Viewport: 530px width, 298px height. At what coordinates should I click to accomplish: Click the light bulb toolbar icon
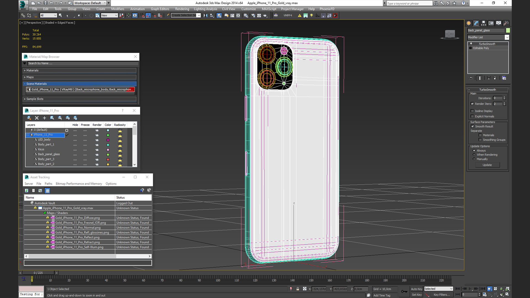pyautogui.click(x=311, y=15)
